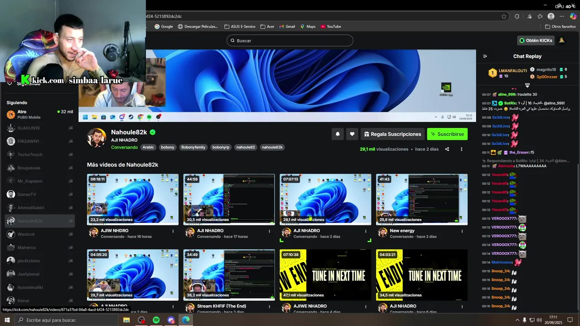
Task: Open Edge favorites list icon
Action: 540,16
